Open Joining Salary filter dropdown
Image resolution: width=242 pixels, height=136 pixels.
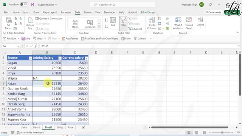coord(60,58)
